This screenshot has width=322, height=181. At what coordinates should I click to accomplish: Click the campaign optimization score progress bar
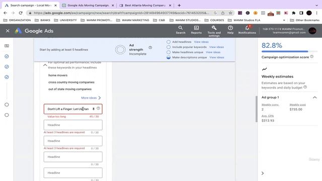coord(289,51)
